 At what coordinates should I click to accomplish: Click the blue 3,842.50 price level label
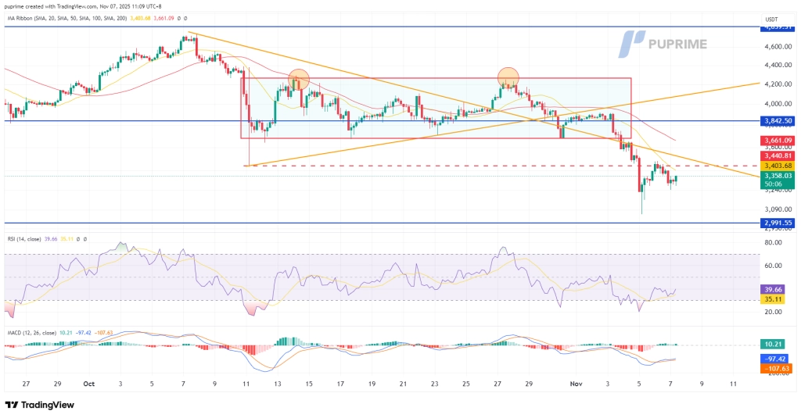pos(778,121)
